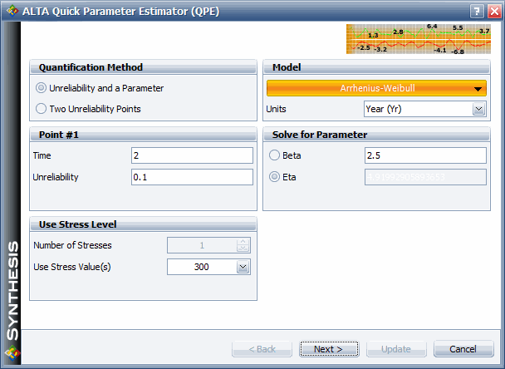Click the Synthesis logo at sidebar bottom
This screenshot has width=505, height=369.
12,352
